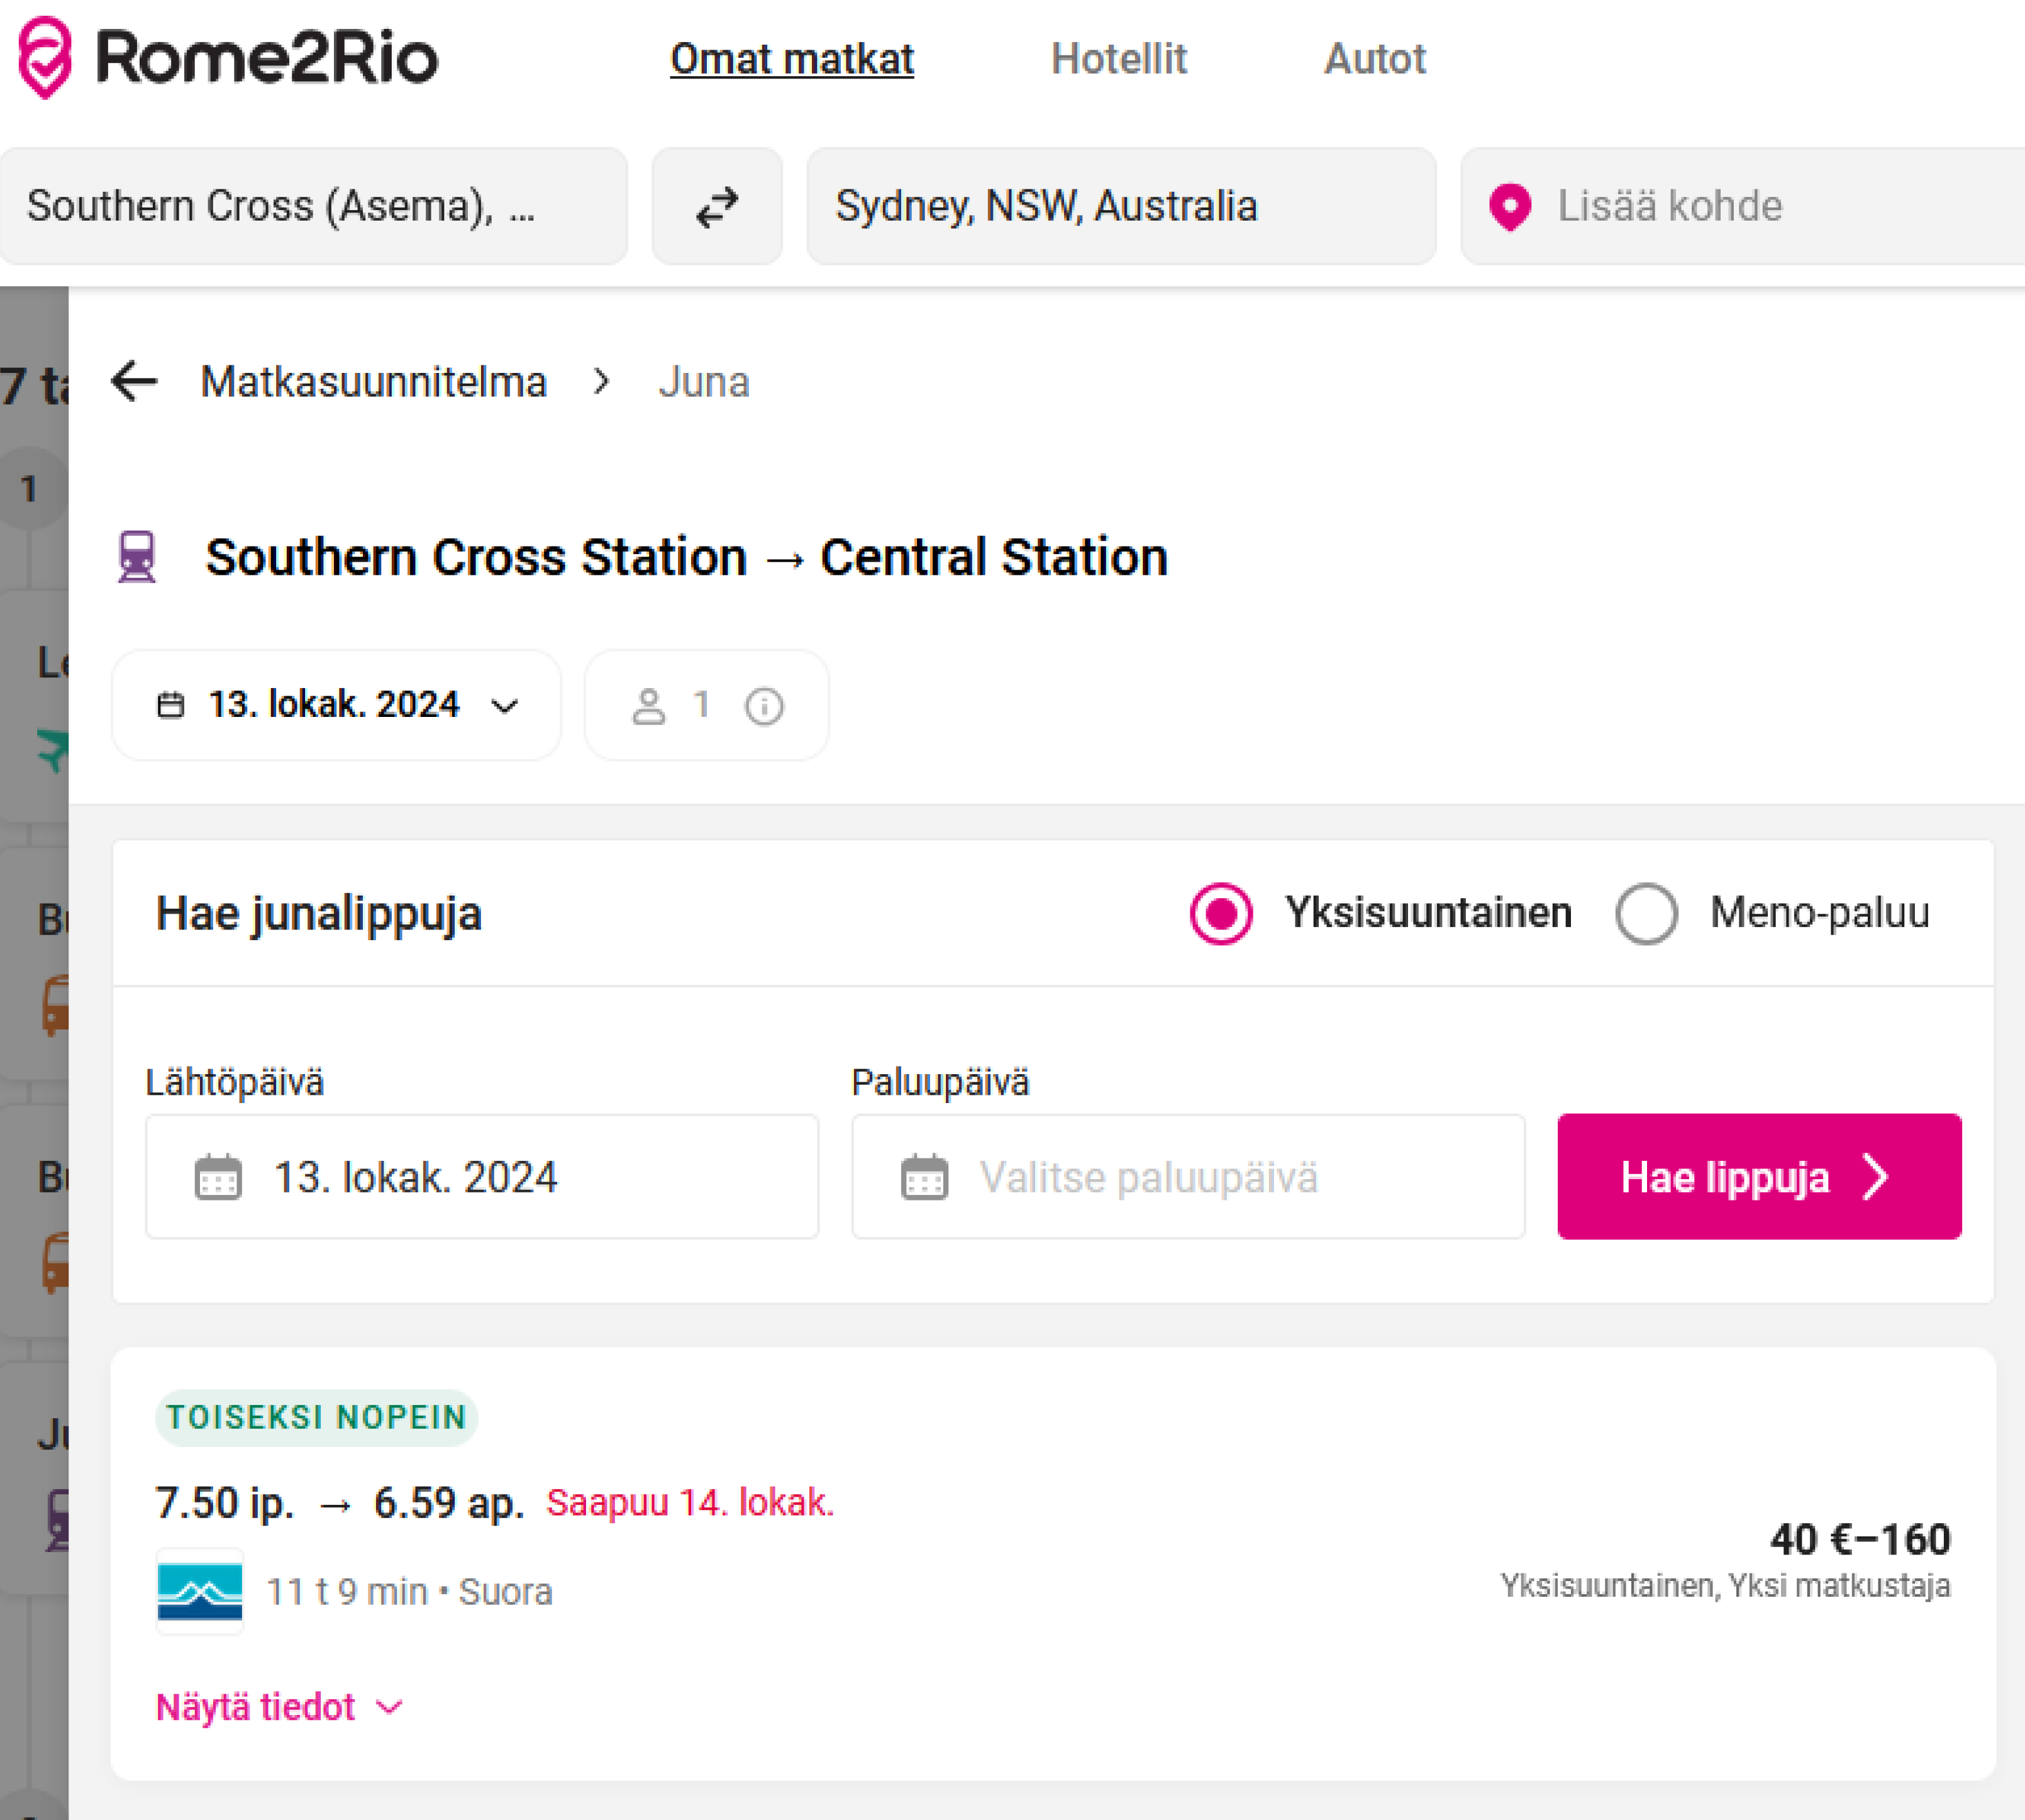Click calendar icon in Paluupäivä field
Image resolution: width=2025 pixels, height=1820 pixels.
click(924, 1177)
